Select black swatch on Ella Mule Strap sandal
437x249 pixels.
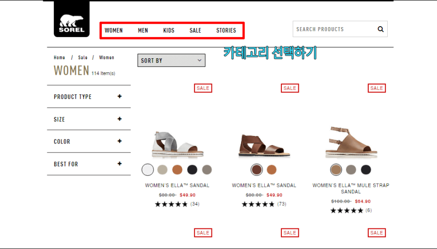pyautogui.click(x=366, y=170)
